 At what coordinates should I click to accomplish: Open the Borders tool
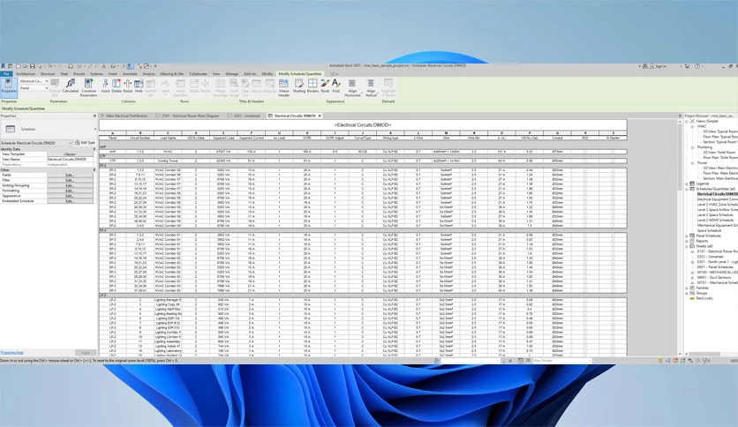click(x=313, y=86)
